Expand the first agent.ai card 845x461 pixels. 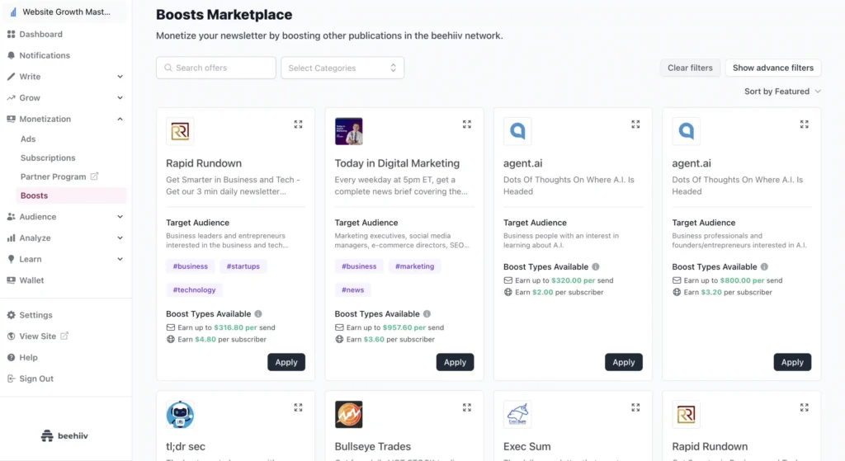click(635, 124)
